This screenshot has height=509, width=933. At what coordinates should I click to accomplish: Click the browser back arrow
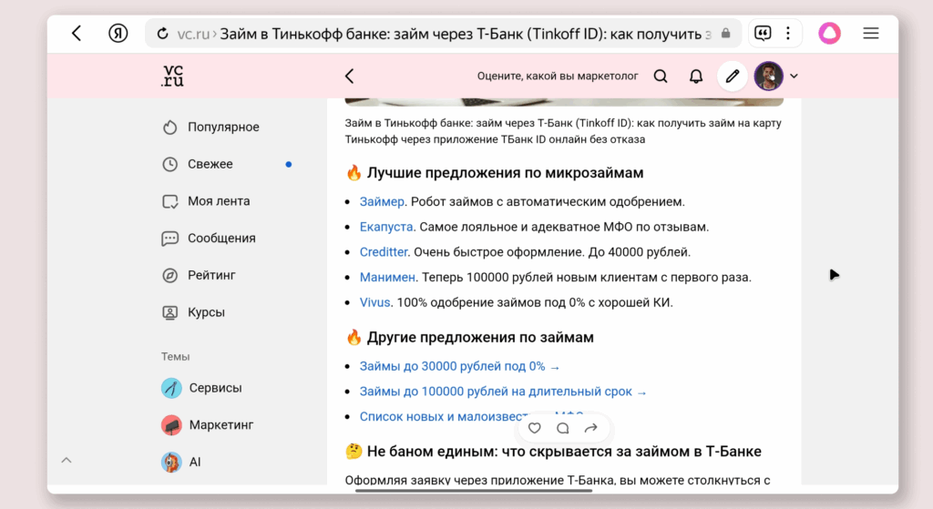(77, 34)
